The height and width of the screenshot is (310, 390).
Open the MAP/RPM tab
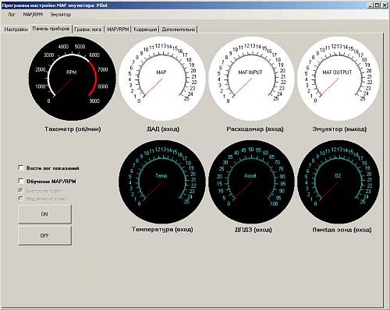(x=118, y=30)
